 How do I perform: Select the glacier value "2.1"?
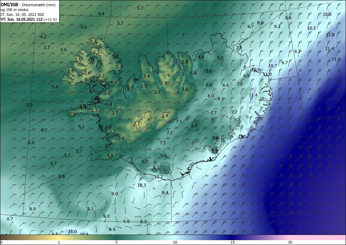(x=137, y=124)
